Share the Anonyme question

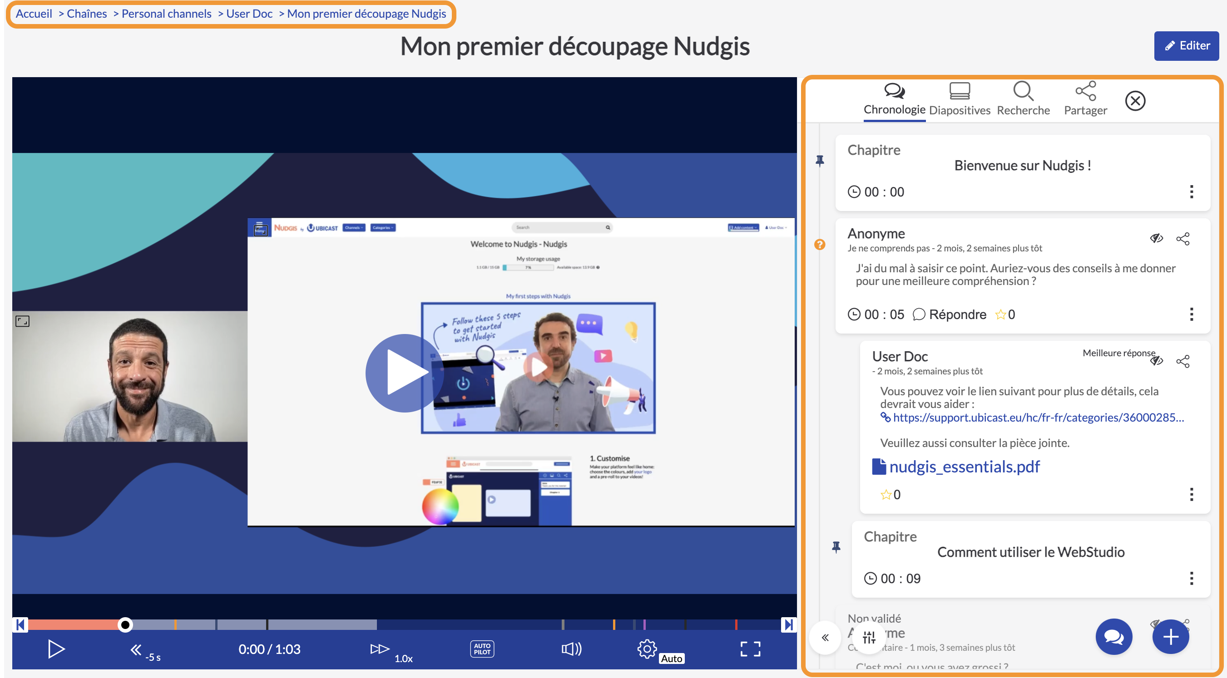point(1182,239)
